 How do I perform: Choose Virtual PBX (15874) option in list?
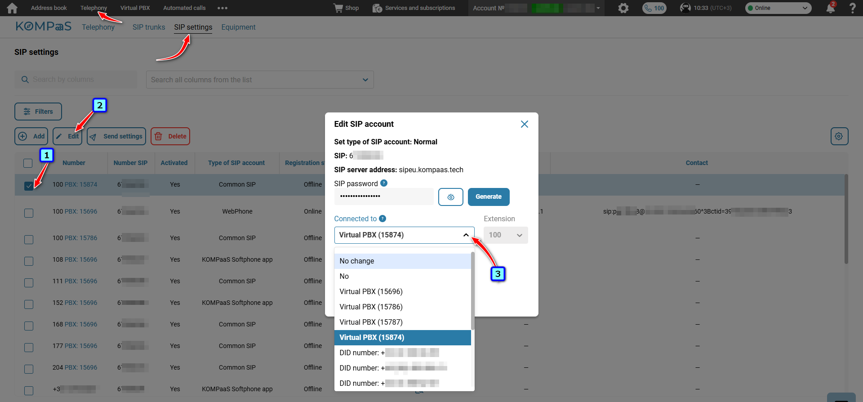[x=403, y=338]
